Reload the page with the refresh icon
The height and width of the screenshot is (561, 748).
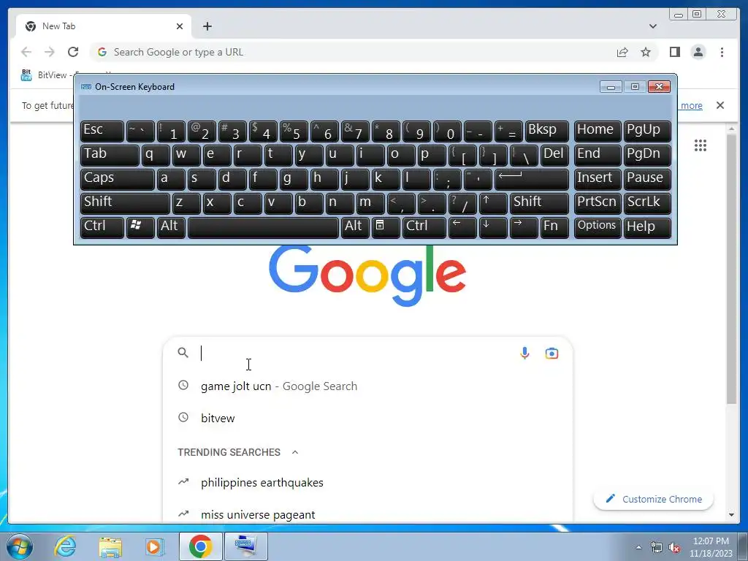(73, 52)
